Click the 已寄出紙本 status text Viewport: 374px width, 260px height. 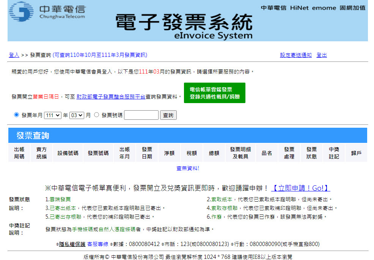(63, 208)
